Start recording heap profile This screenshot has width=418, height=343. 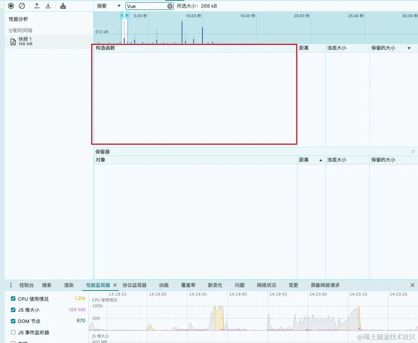click(x=11, y=6)
